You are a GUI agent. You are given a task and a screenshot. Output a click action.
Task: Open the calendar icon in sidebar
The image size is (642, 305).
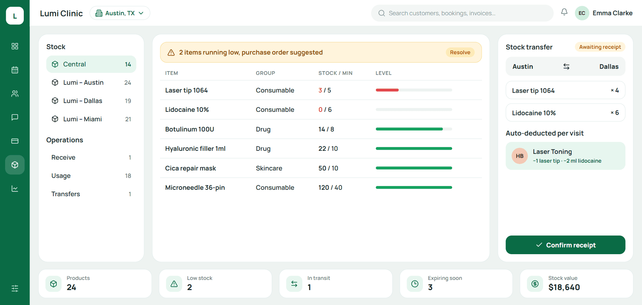(15, 70)
